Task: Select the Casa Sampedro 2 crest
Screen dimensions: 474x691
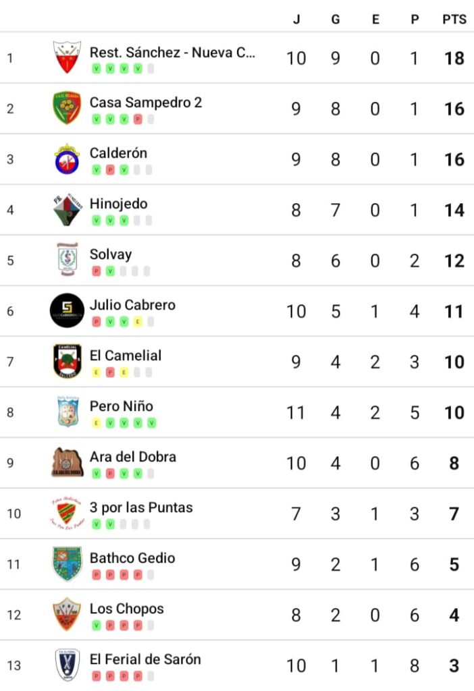Action: 67,108
